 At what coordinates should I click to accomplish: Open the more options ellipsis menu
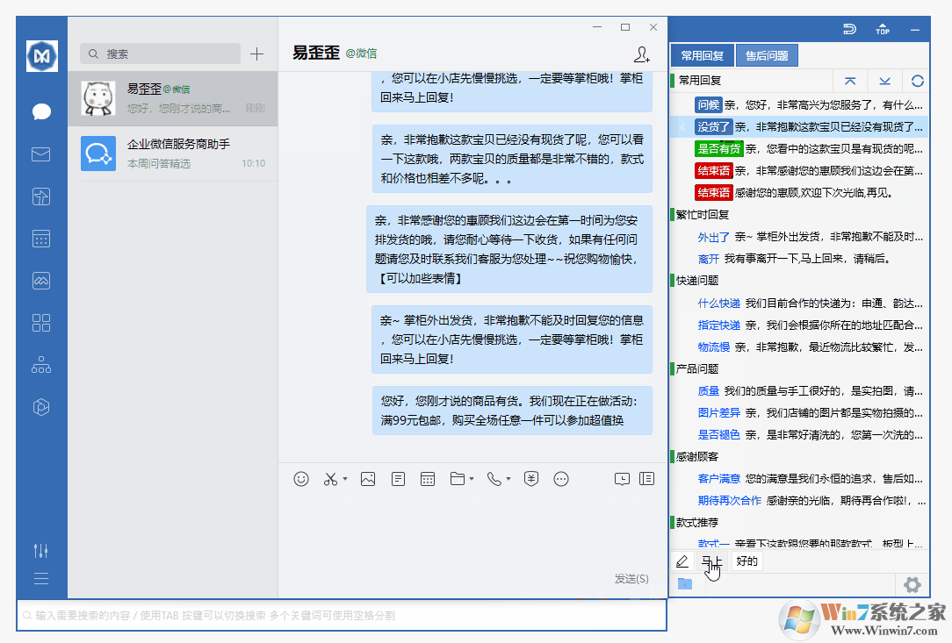pos(560,479)
